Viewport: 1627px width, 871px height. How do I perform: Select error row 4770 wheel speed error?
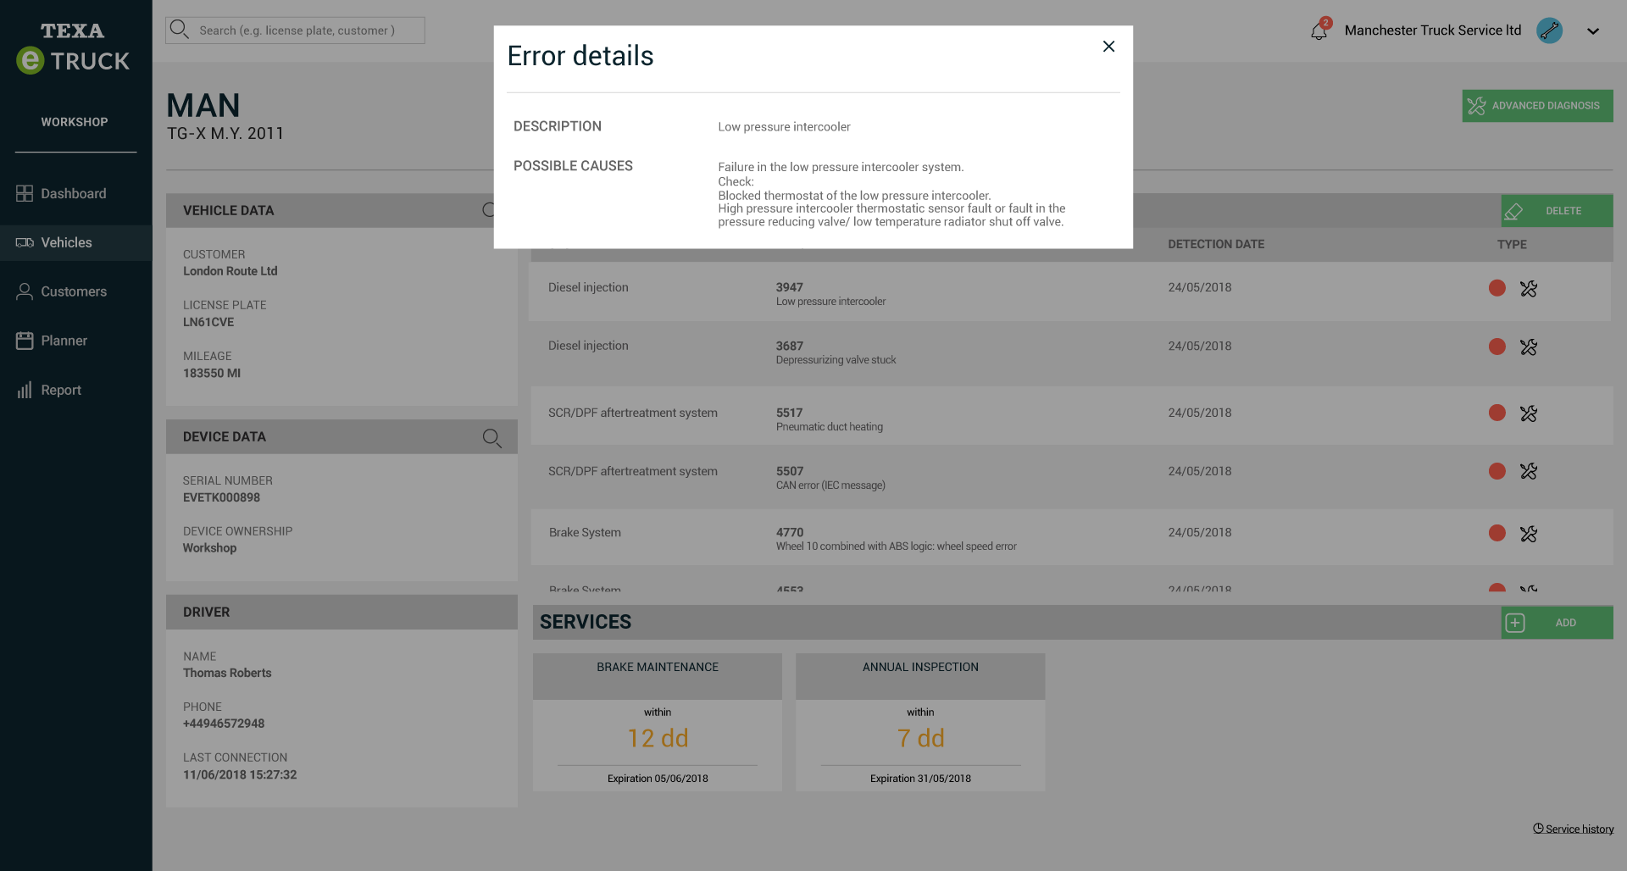[1070, 537]
